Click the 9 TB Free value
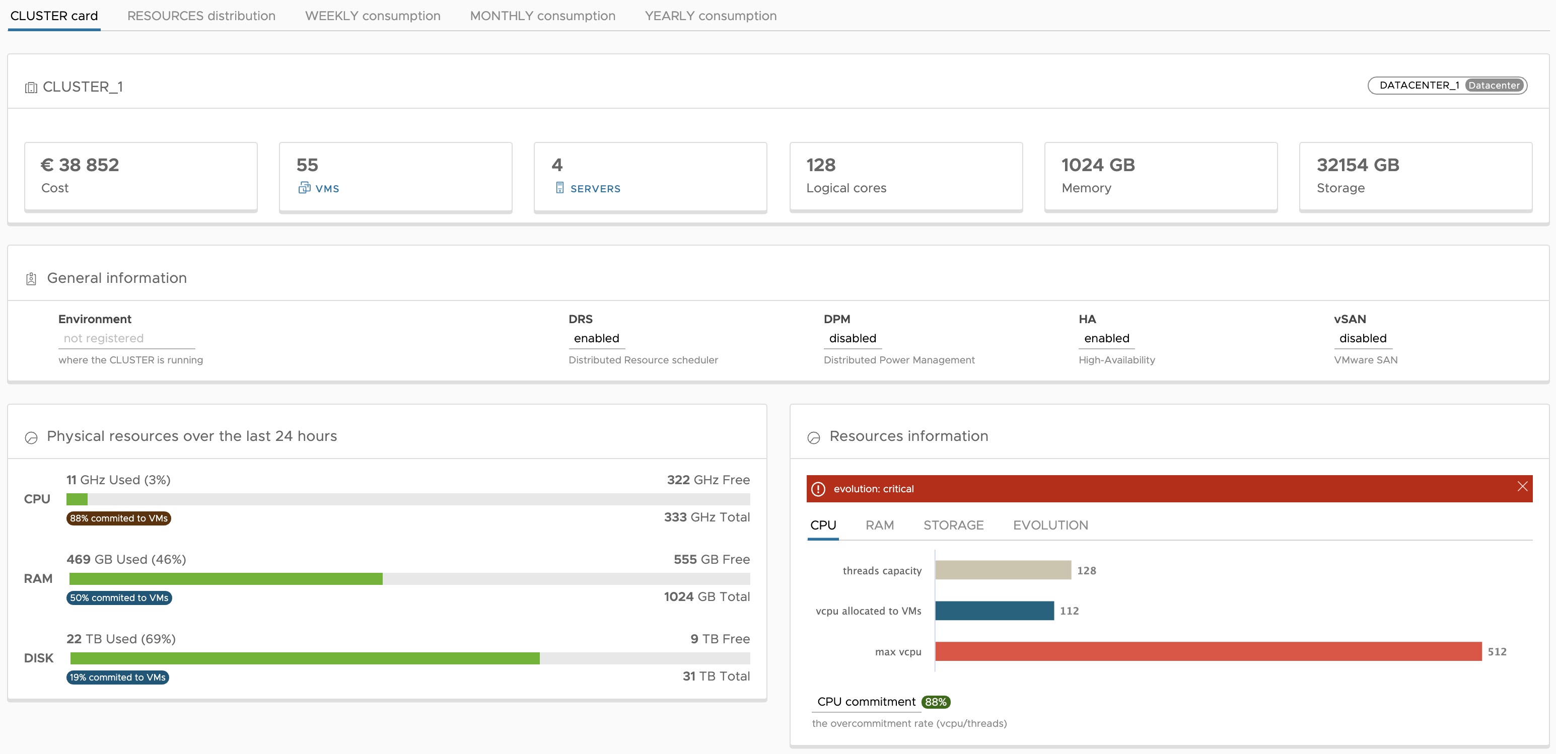Screen dimensions: 1556x754 [720, 639]
